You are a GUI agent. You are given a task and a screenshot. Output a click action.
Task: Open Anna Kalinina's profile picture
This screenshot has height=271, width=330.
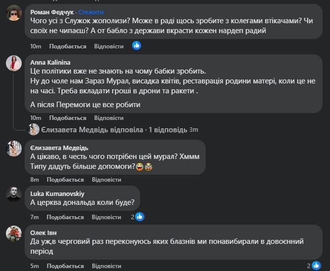point(13,64)
